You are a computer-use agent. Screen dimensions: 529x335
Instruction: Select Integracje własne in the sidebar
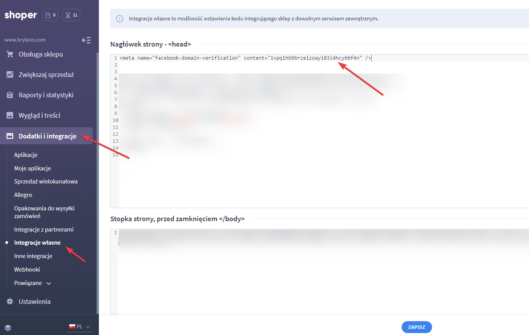click(37, 243)
